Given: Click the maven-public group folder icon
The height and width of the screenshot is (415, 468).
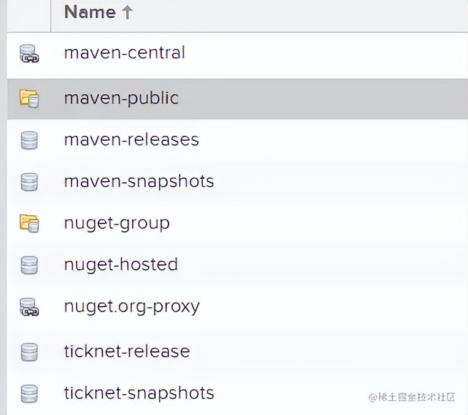Looking at the screenshot, I should (29, 98).
